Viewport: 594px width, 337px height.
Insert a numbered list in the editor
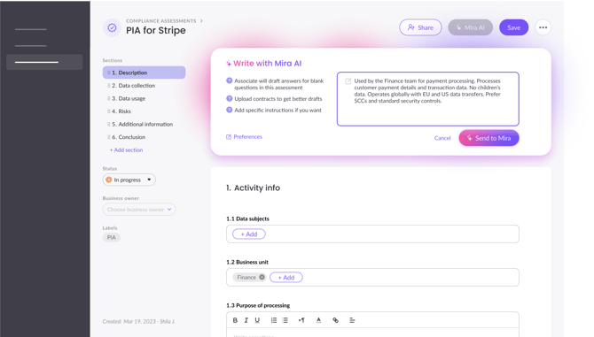pyautogui.click(x=274, y=320)
